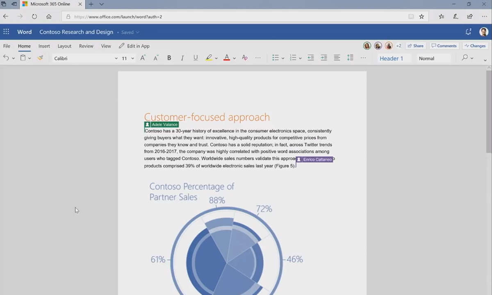This screenshot has height=295, width=492.
Task: Switch to the View tab
Action: tap(106, 46)
